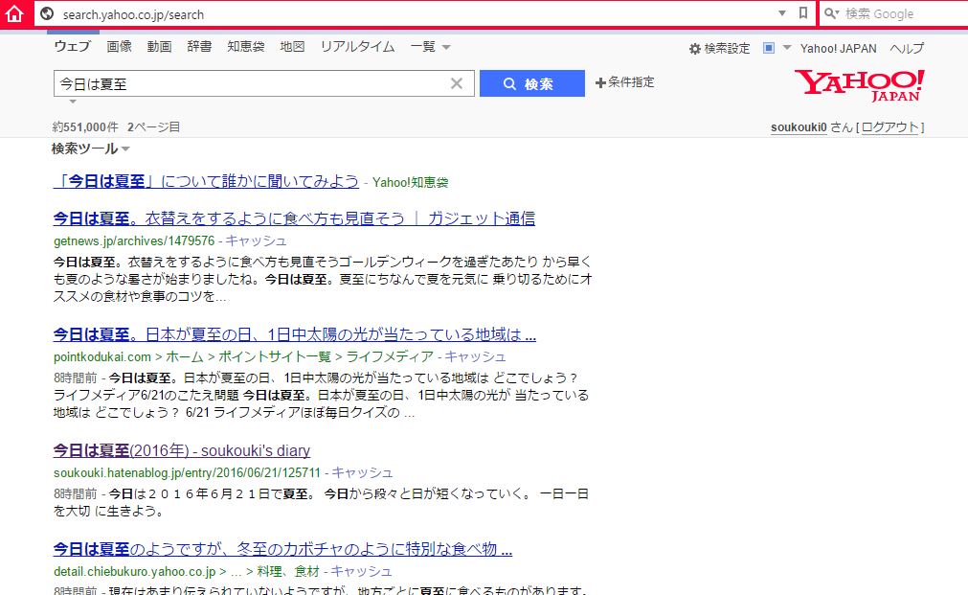Click the red browser home icon
The height and width of the screenshot is (595, 968).
pos(14,13)
